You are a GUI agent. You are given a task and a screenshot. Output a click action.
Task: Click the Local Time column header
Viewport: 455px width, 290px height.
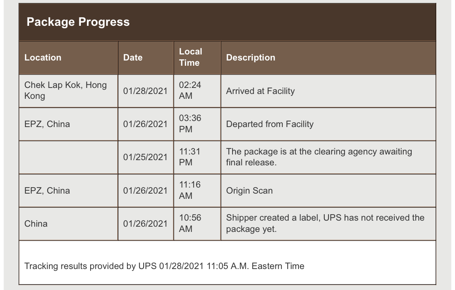coord(190,57)
